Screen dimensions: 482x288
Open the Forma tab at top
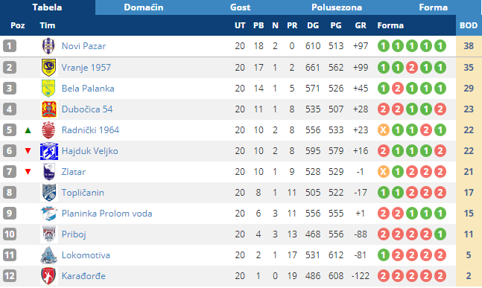(433, 7)
